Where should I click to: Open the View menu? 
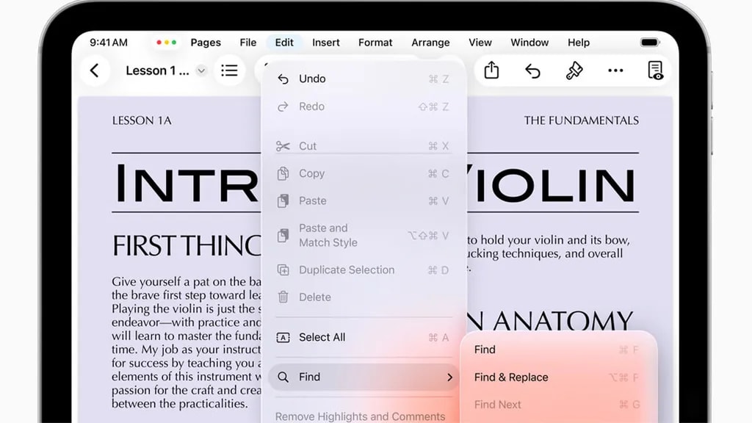tap(480, 43)
